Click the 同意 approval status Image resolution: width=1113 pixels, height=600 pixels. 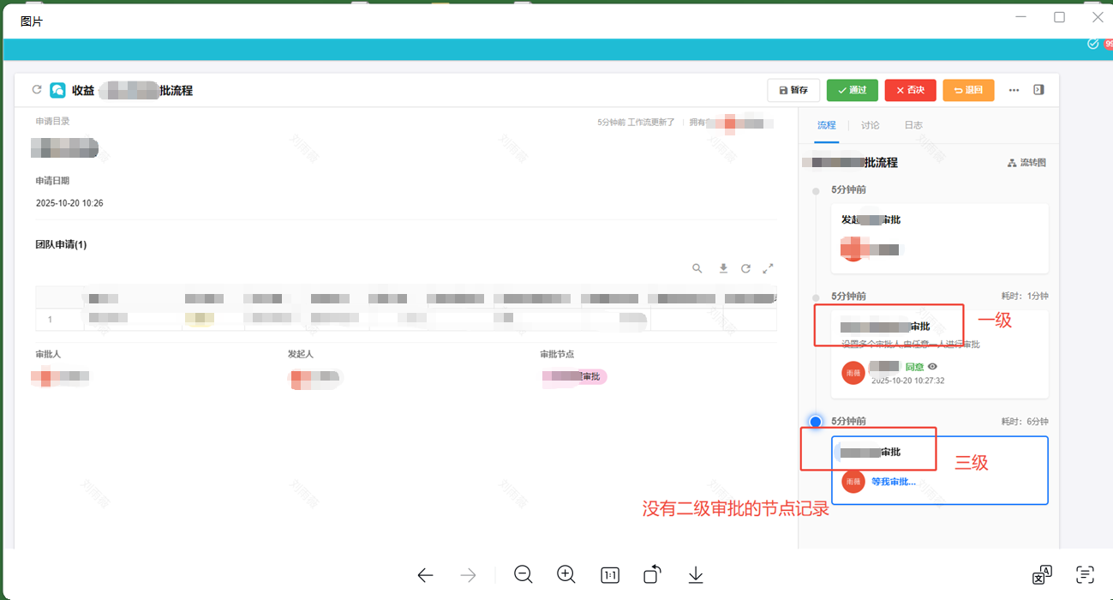tap(914, 367)
